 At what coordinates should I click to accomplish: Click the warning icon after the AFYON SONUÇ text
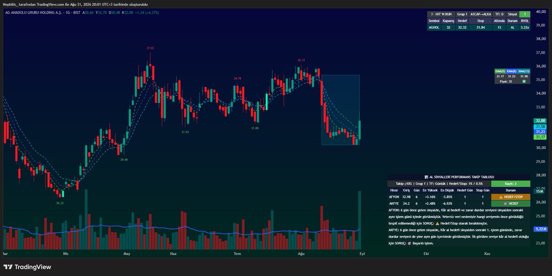tap(437, 223)
